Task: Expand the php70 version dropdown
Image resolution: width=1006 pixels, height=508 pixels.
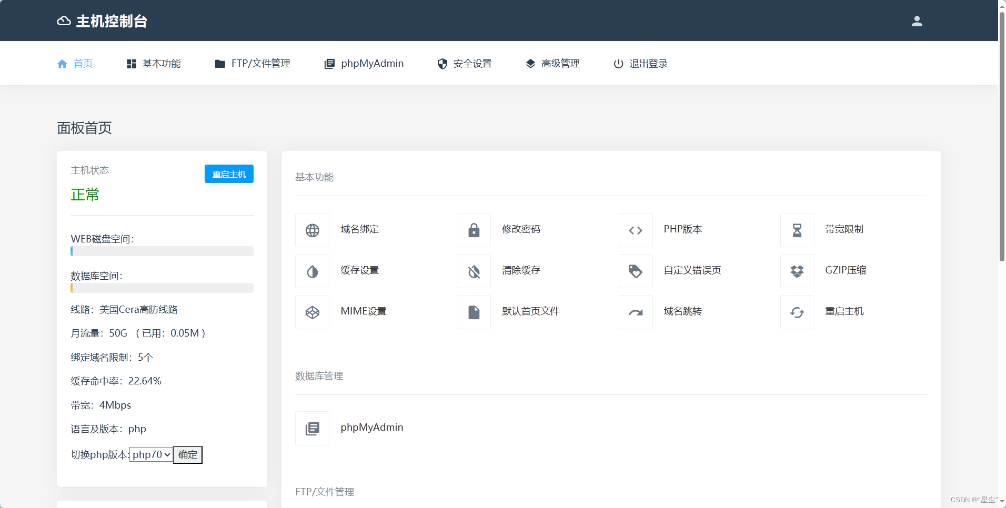Action: pyautogui.click(x=151, y=455)
